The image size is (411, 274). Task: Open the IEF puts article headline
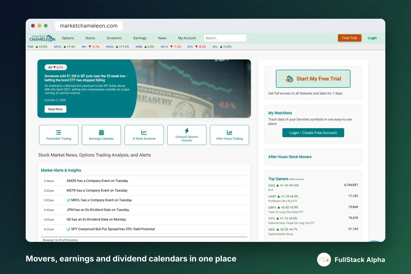(x=86, y=78)
